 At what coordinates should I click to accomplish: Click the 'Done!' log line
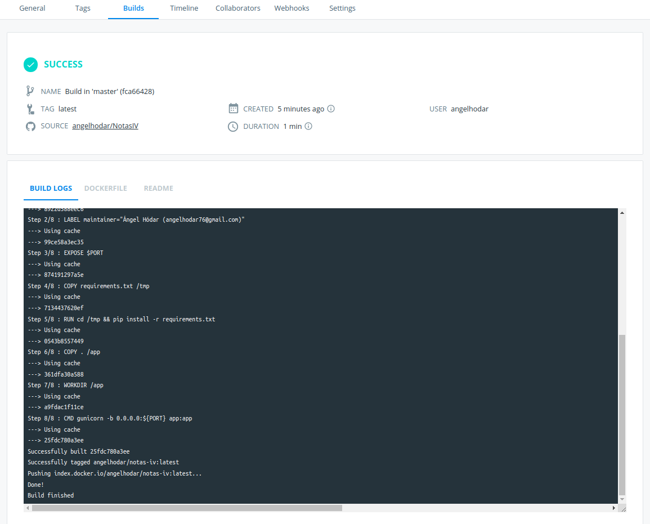click(x=35, y=485)
